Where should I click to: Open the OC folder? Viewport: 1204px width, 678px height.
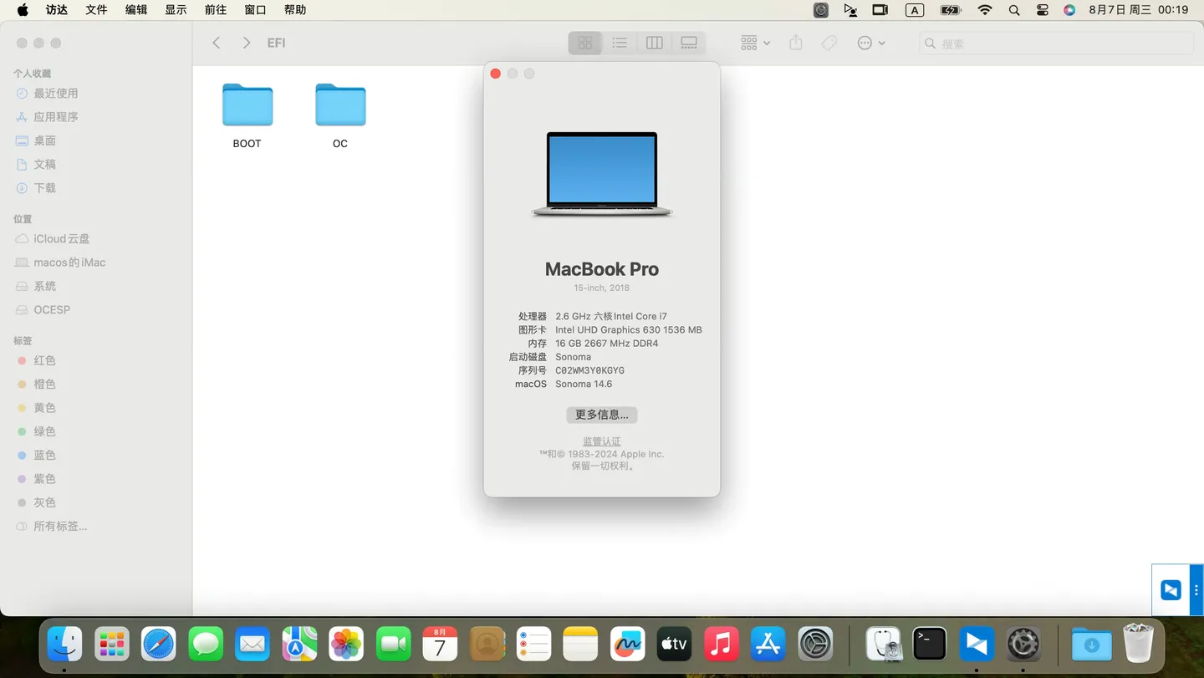[340, 107]
